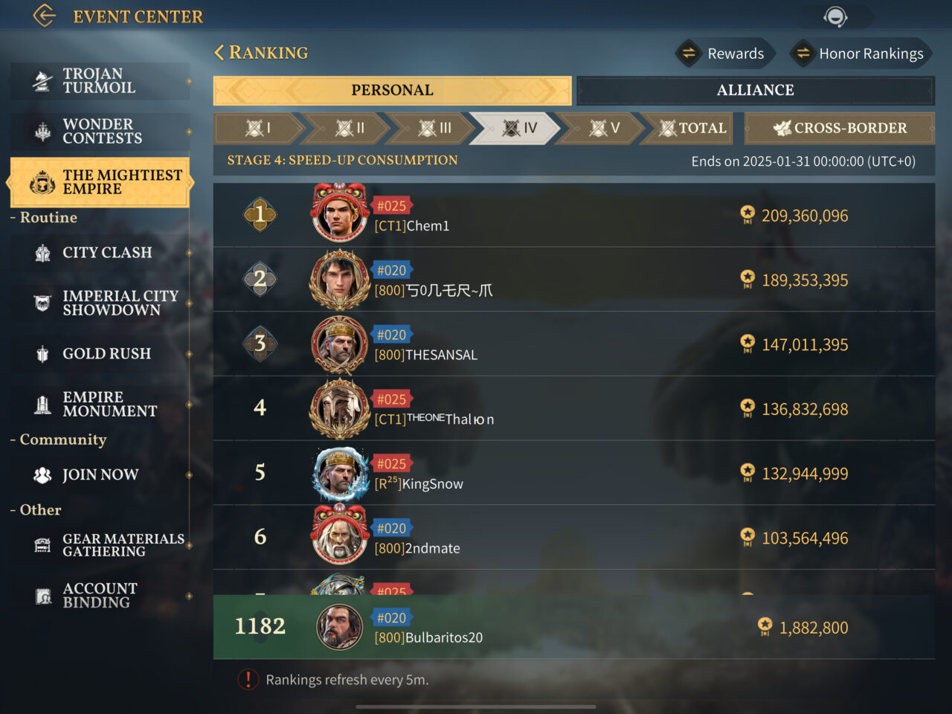
Task: Open Join Now community entry
Action: (x=100, y=475)
